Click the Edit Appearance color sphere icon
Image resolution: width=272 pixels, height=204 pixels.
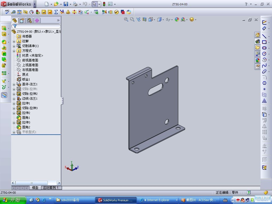pos(177,19)
